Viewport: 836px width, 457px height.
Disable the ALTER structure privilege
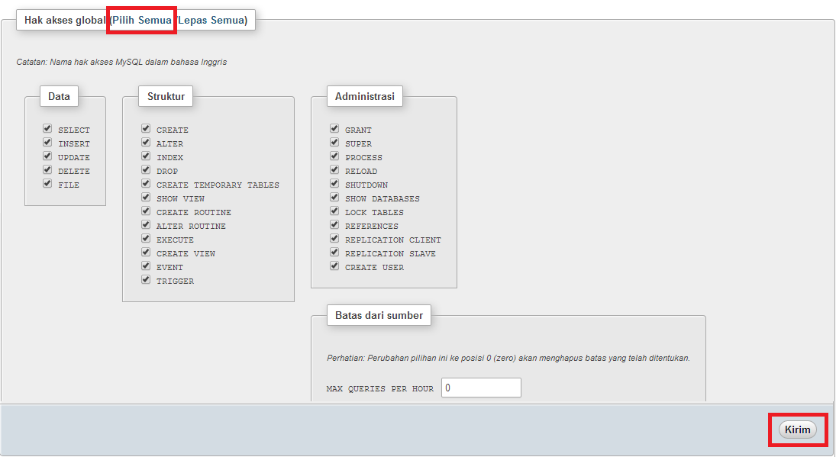(x=146, y=143)
